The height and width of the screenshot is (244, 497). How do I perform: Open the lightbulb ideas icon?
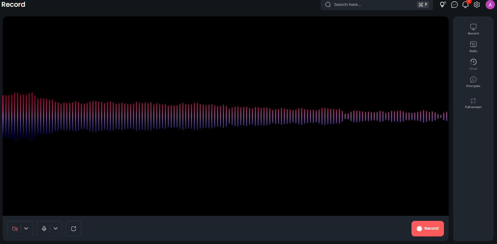point(443,5)
